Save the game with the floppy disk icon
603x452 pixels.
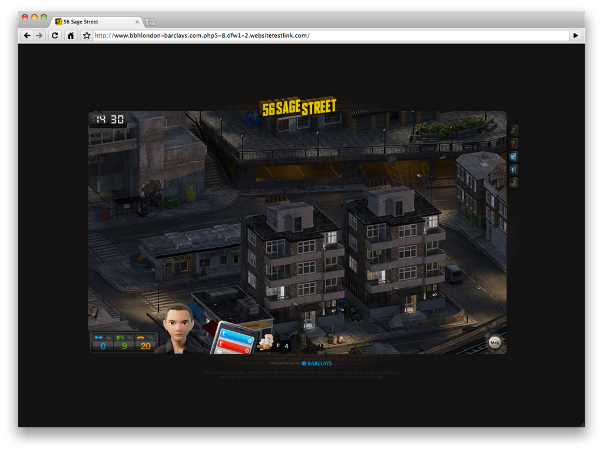(x=513, y=182)
